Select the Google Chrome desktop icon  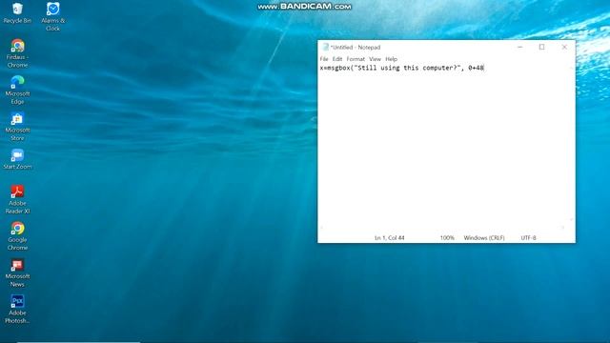coord(17,236)
